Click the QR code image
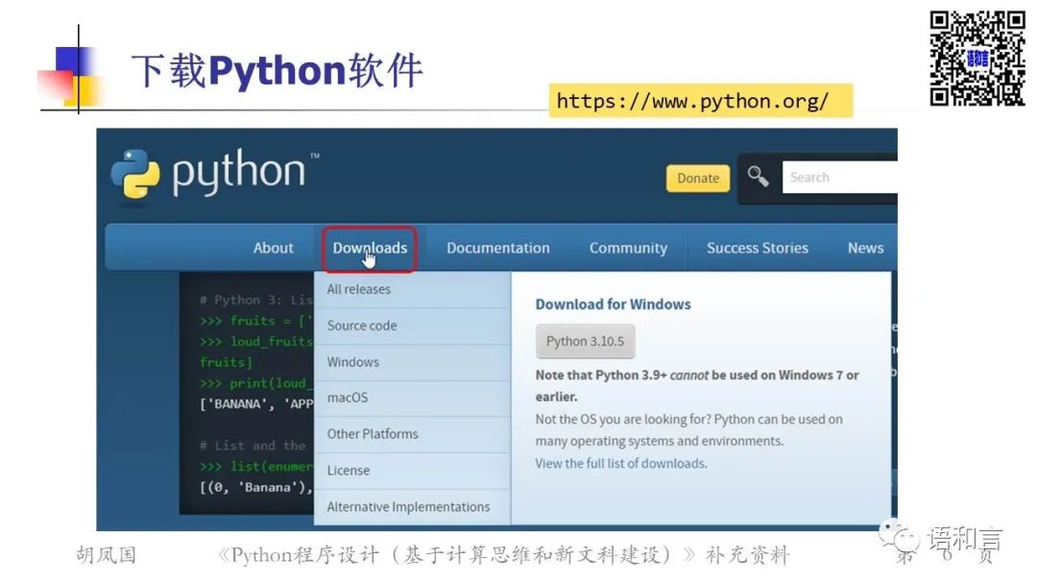 coord(977,59)
